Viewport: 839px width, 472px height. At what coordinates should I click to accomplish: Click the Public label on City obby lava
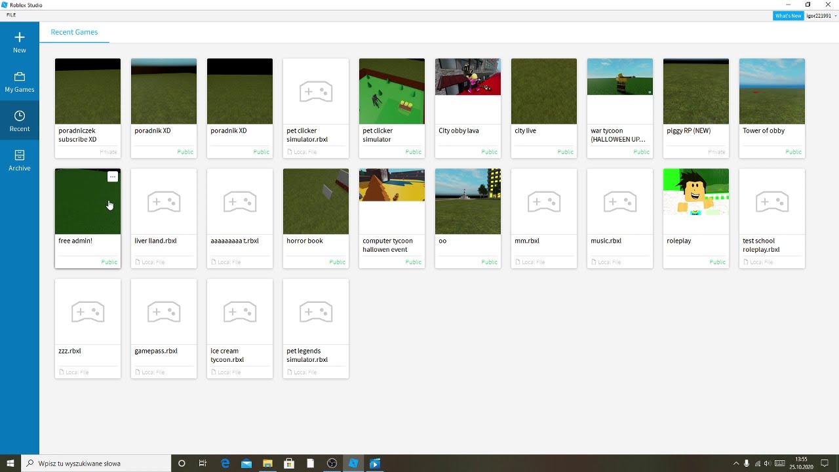(x=490, y=152)
